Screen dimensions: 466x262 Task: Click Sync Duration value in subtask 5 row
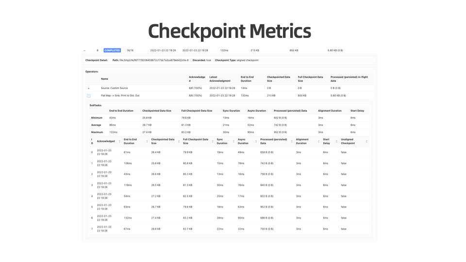tap(220, 207)
